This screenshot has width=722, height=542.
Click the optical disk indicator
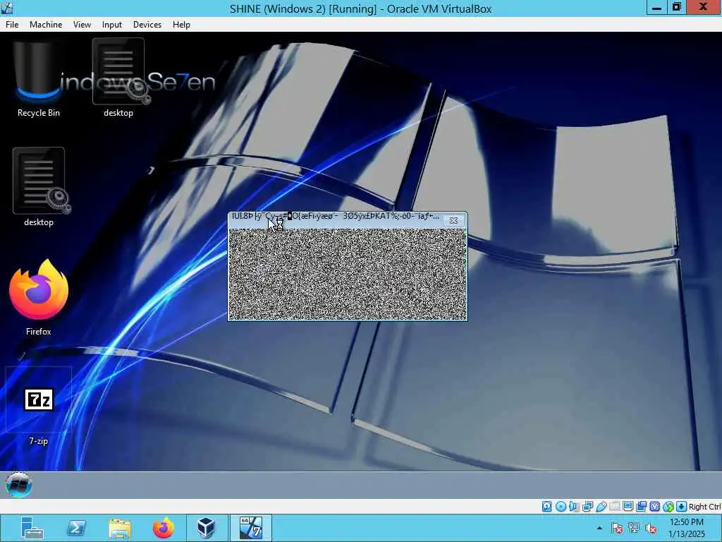(561, 507)
